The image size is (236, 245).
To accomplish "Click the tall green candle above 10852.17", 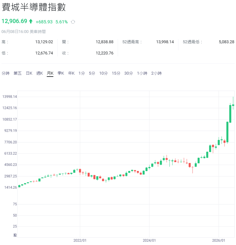I will [230, 114].
